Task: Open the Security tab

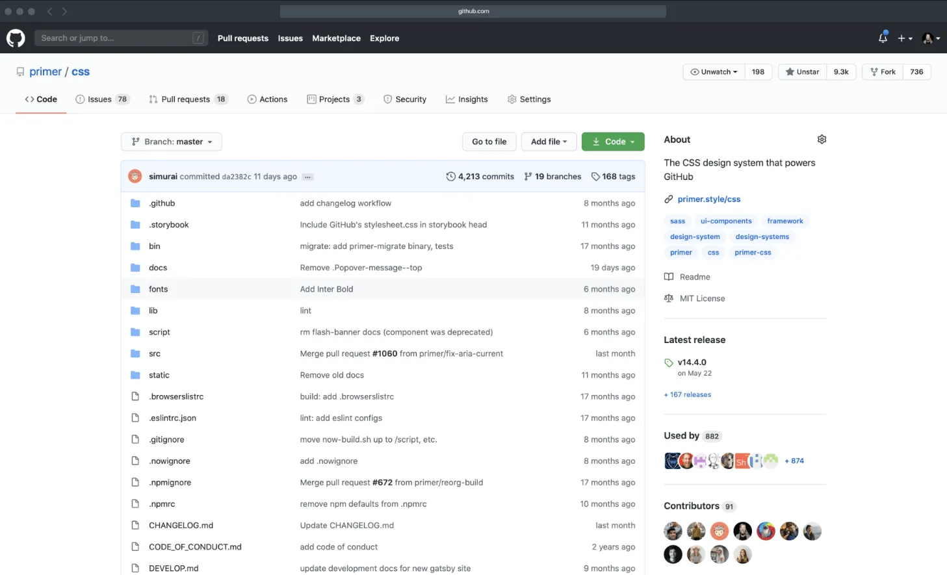Action: pyautogui.click(x=405, y=99)
